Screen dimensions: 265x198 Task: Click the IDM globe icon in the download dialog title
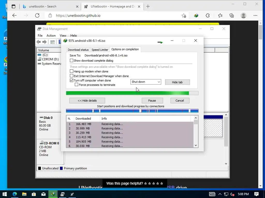65,40
